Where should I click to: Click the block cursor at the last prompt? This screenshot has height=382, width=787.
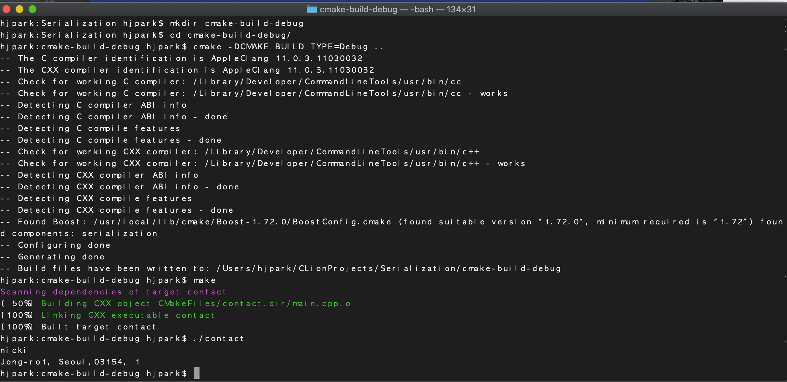[197, 373]
